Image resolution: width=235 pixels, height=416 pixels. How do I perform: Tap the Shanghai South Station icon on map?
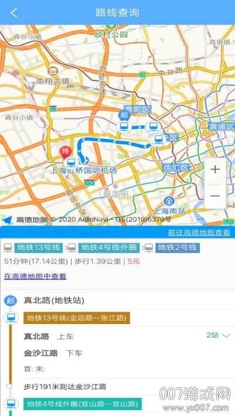tap(168, 202)
